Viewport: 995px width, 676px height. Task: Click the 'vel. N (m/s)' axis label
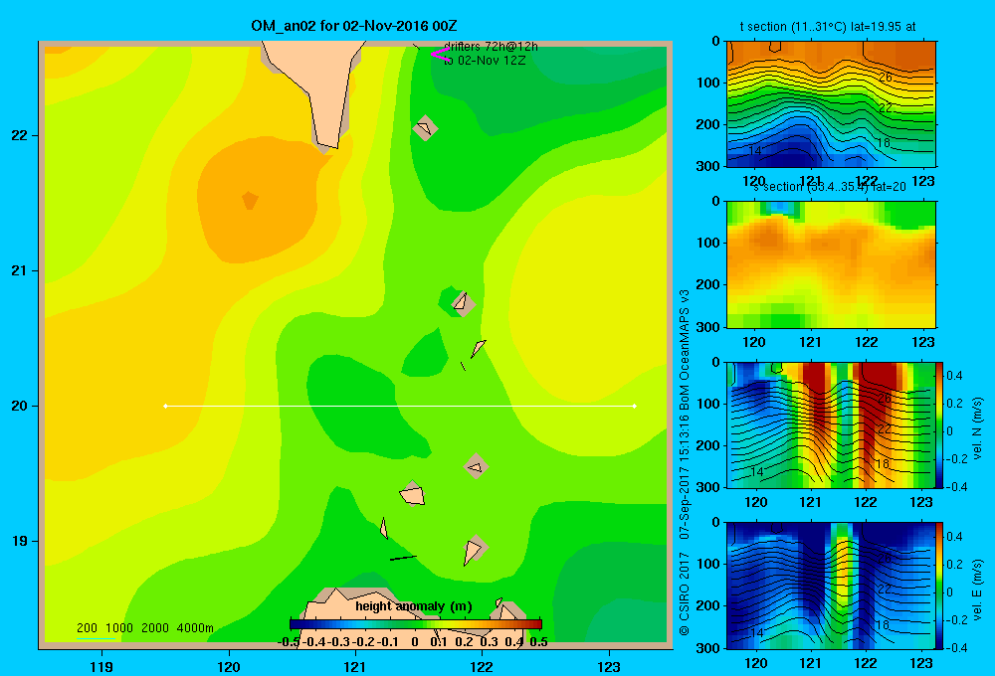977,428
